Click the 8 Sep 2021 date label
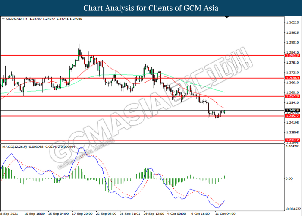Screen dimensions: 302x216 click(x=9, y=214)
